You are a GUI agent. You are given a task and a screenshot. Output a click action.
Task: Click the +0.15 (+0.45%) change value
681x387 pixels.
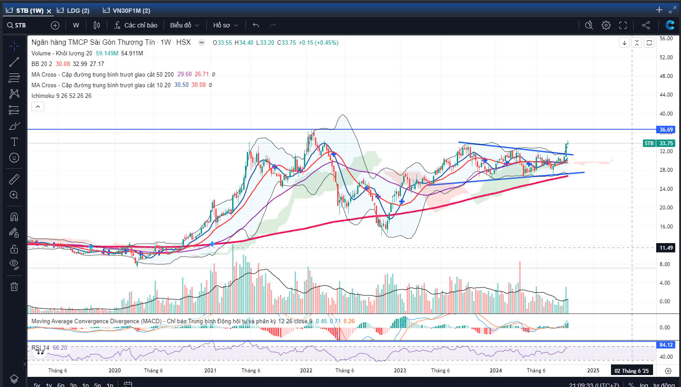[319, 43]
